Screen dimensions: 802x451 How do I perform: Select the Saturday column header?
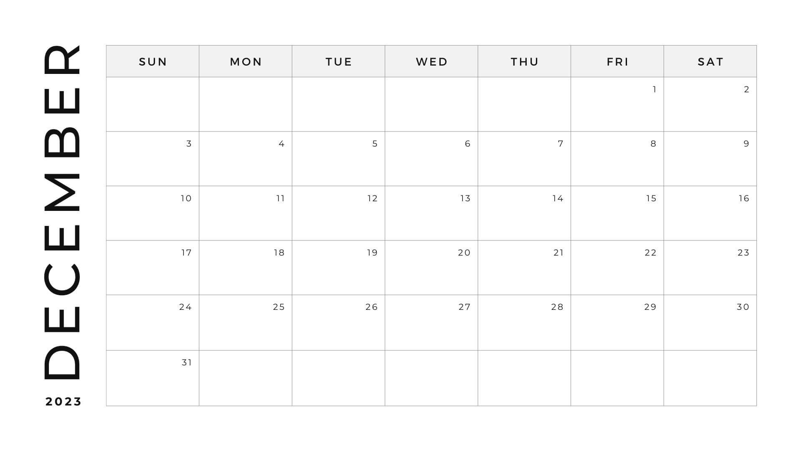point(710,61)
